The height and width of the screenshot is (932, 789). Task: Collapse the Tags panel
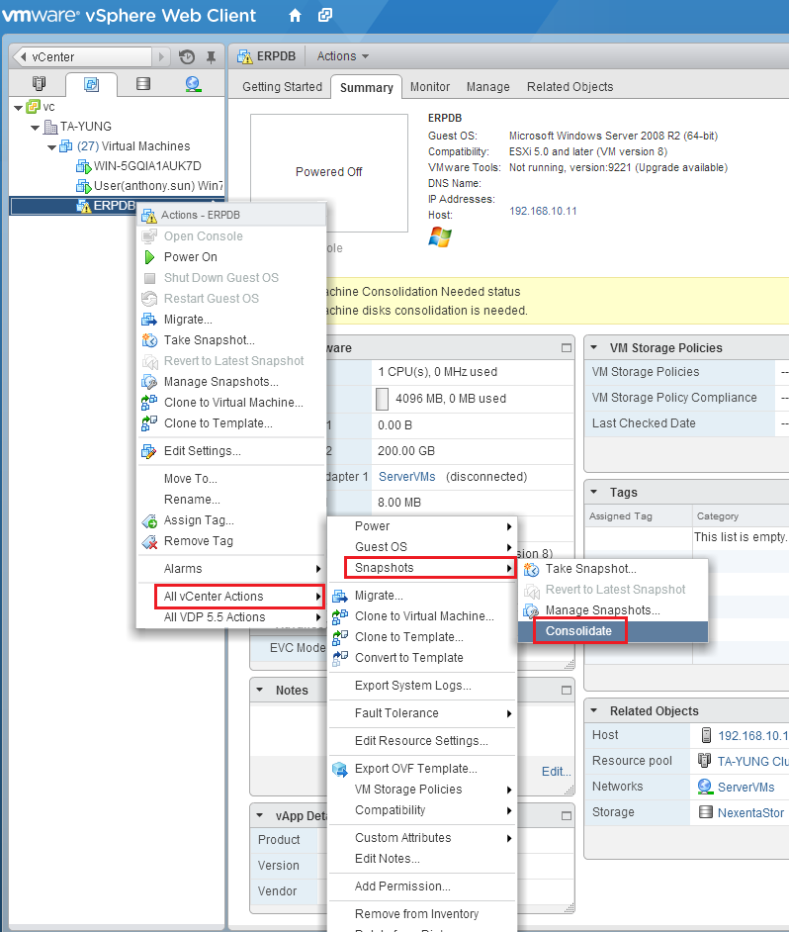tap(593, 492)
